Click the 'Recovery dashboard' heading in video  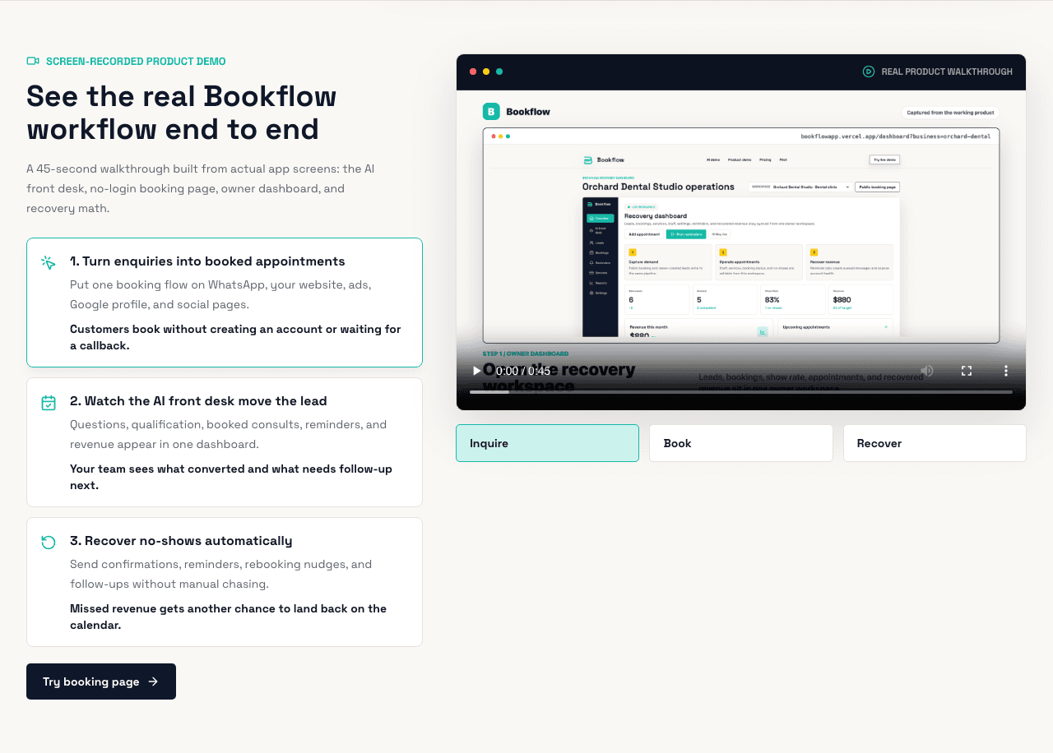[x=656, y=216]
